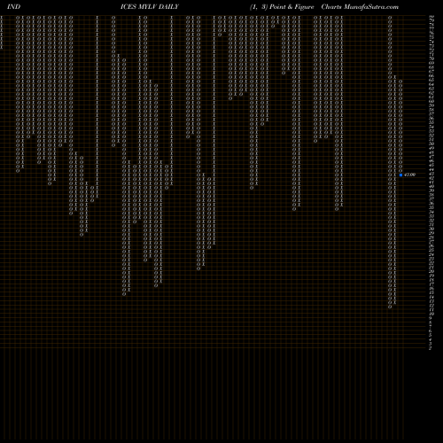Click the price label beside the blue marker
The width and height of the screenshot is (443, 443).
(x=410, y=175)
